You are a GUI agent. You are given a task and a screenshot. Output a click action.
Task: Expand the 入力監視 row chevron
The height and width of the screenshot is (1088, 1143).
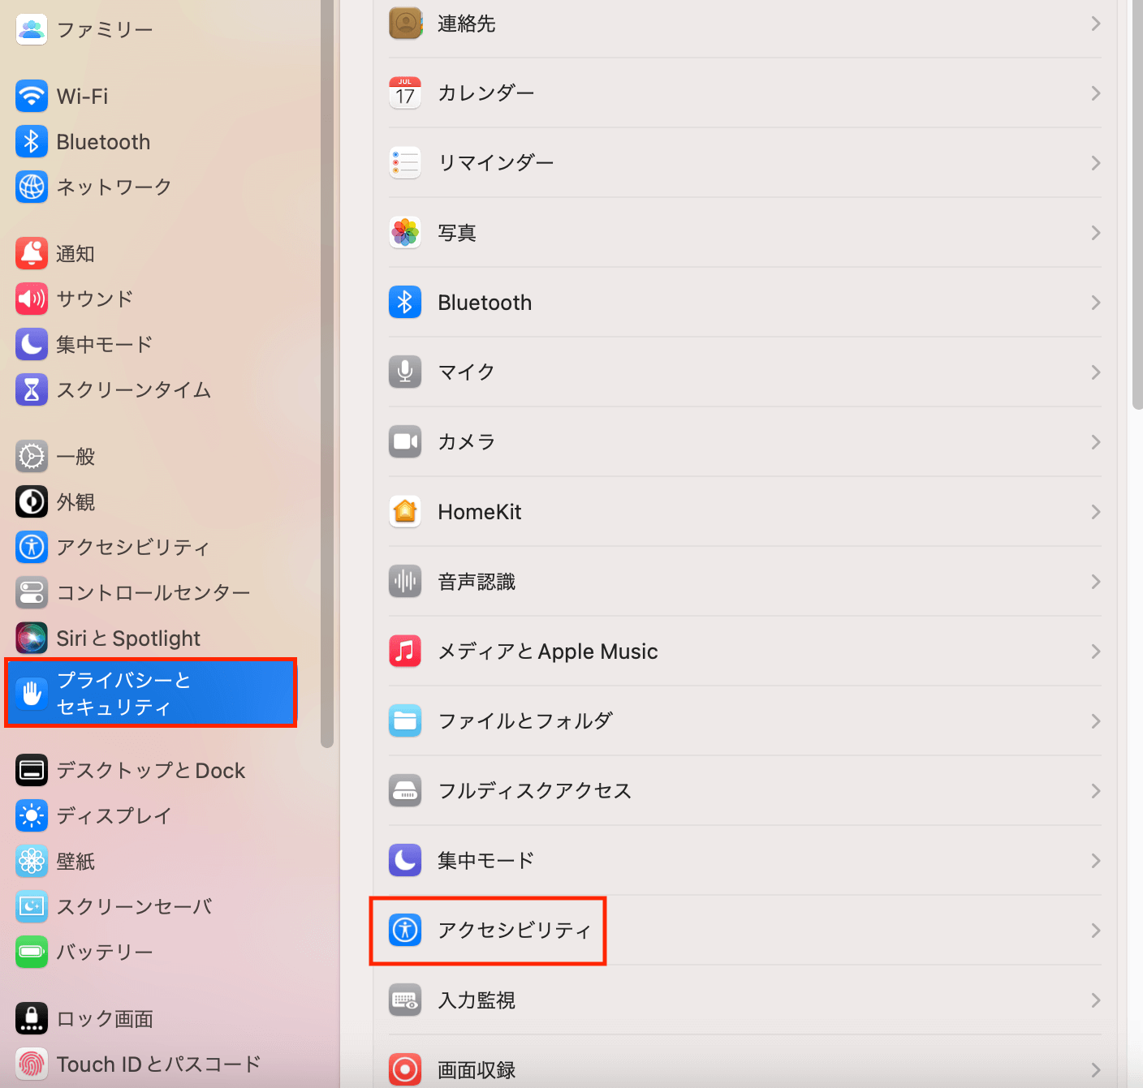tap(1095, 1000)
